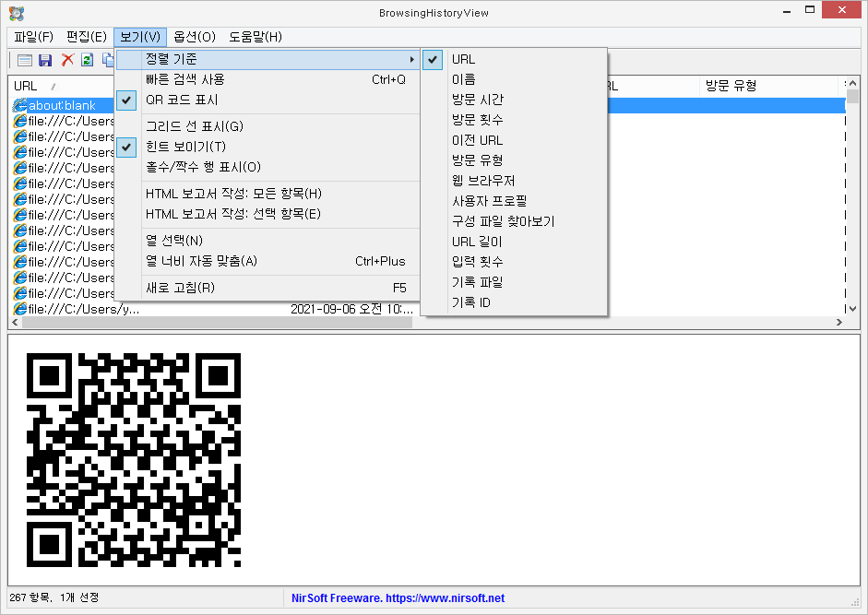Maximize the BrowsingHistoryView window
Viewport: 868px width, 615px height.
point(810,10)
